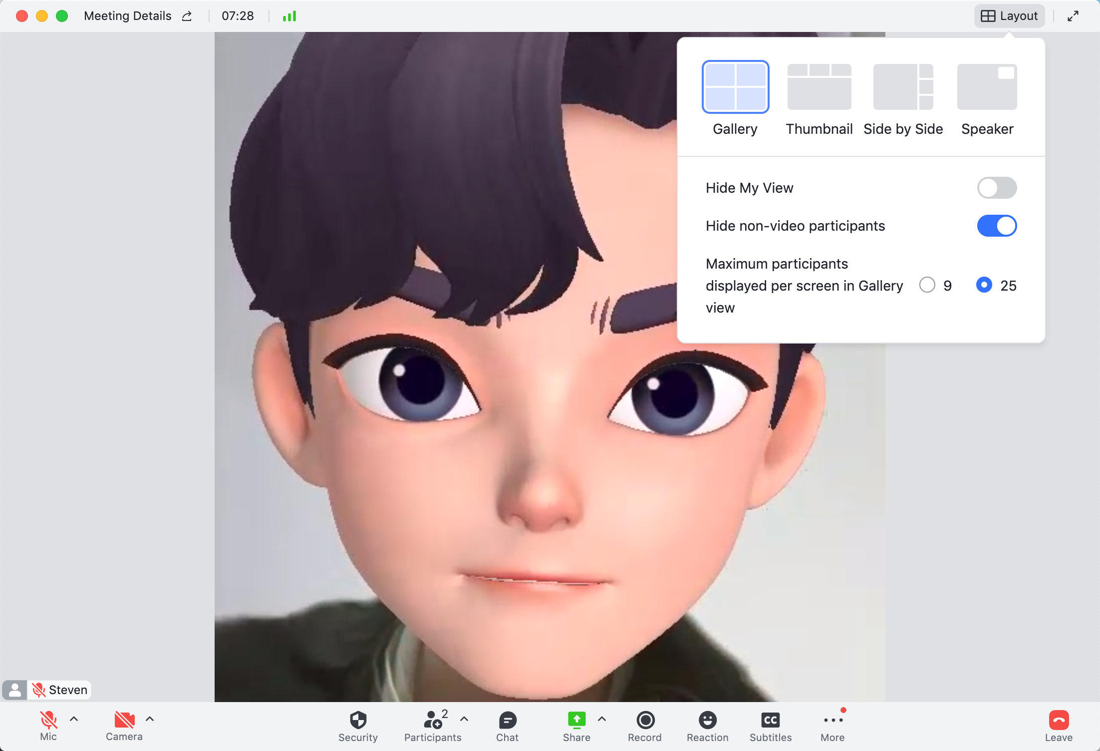This screenshot has height=751, width=1100.
Task: Select the Gallery layout
Action: coord(735,99)
